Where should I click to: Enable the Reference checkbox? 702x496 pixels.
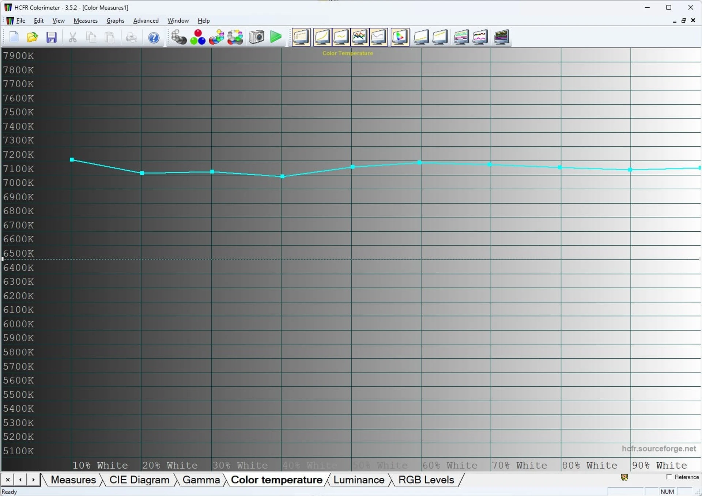tap(669, 477)
